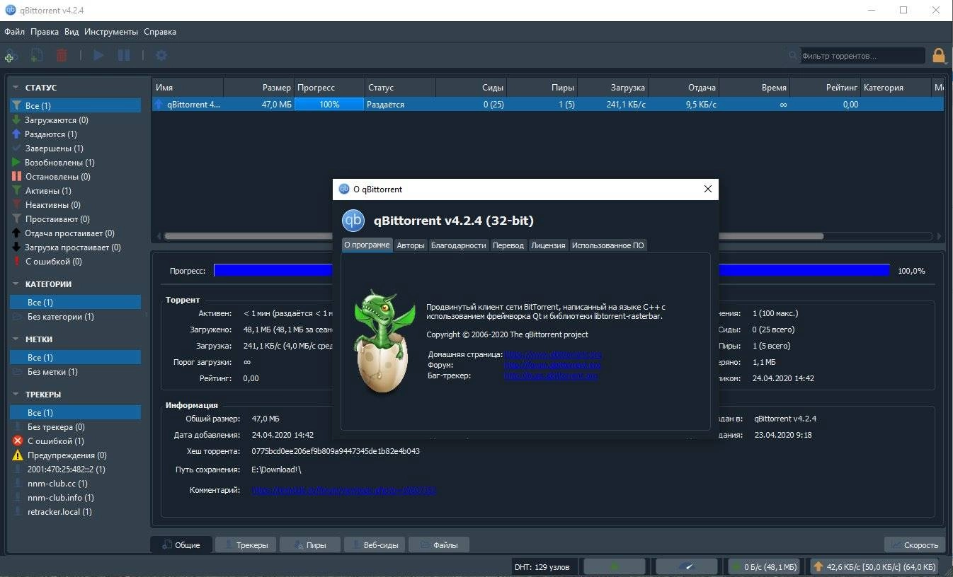Open the Инструменты menu
The height and width of the screenshot is (577, 953).
[111, 32]
